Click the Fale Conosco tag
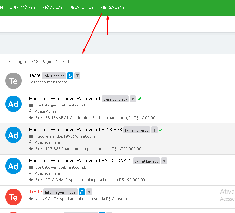Image resolution: width=235 pixels, height=213 pixels. [54, 76]
